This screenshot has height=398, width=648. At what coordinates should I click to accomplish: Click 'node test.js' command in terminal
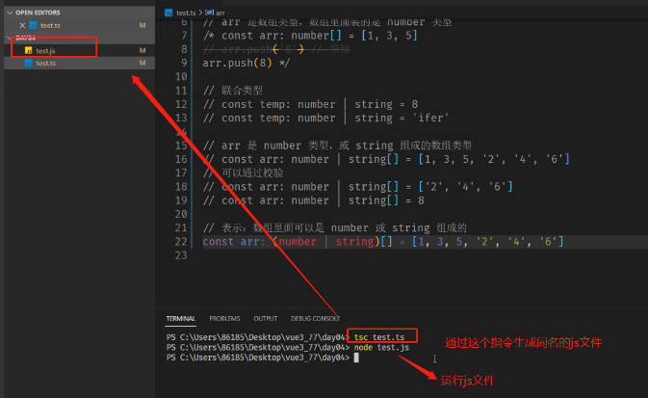(381, 348)
